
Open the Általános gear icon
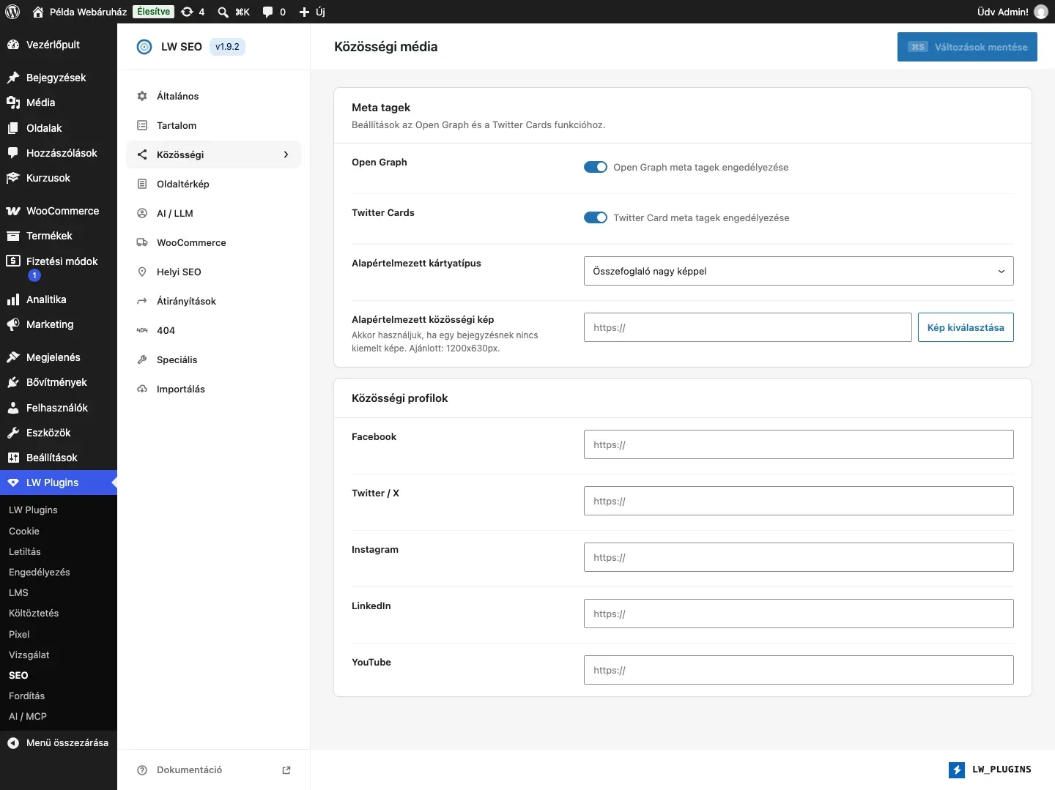coord(142,96)
